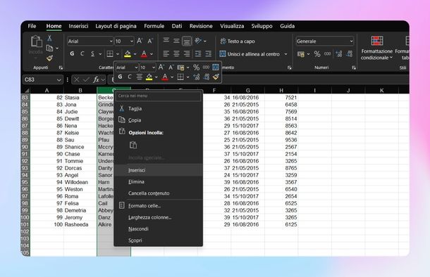430x277 pixels.
Task: Open Formattazione condizionale menu
Action: [x=377, y=48]
